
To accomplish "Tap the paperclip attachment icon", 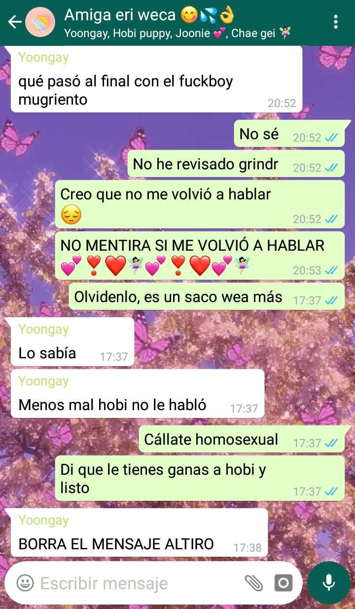I will click(x=254, y=583).
